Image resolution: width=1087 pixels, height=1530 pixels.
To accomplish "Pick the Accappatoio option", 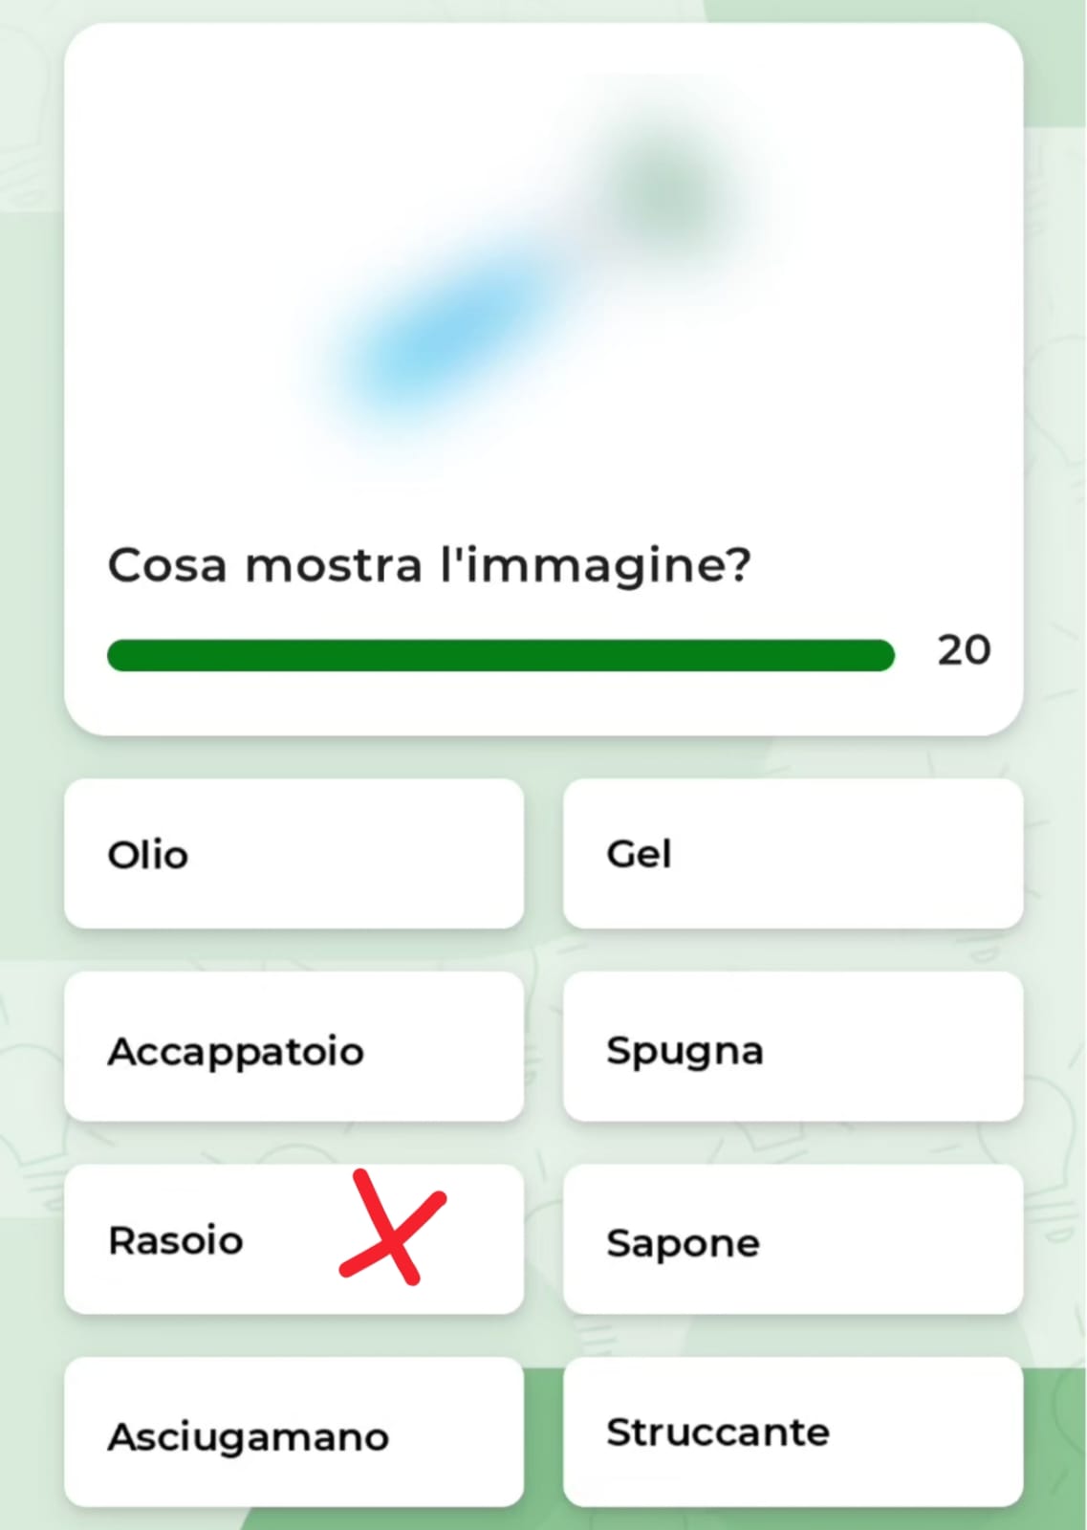I will pyautogui.click(x=293, y=1047).
